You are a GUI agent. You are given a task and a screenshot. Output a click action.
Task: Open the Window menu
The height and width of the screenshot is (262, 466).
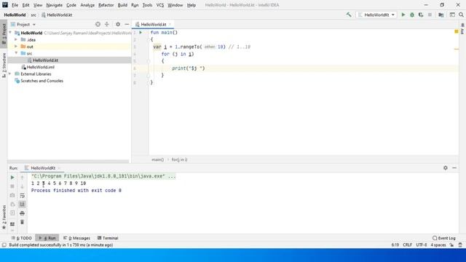point(175,5)
